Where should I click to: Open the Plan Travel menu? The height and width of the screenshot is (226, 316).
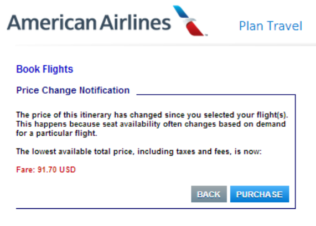(271, 26)
